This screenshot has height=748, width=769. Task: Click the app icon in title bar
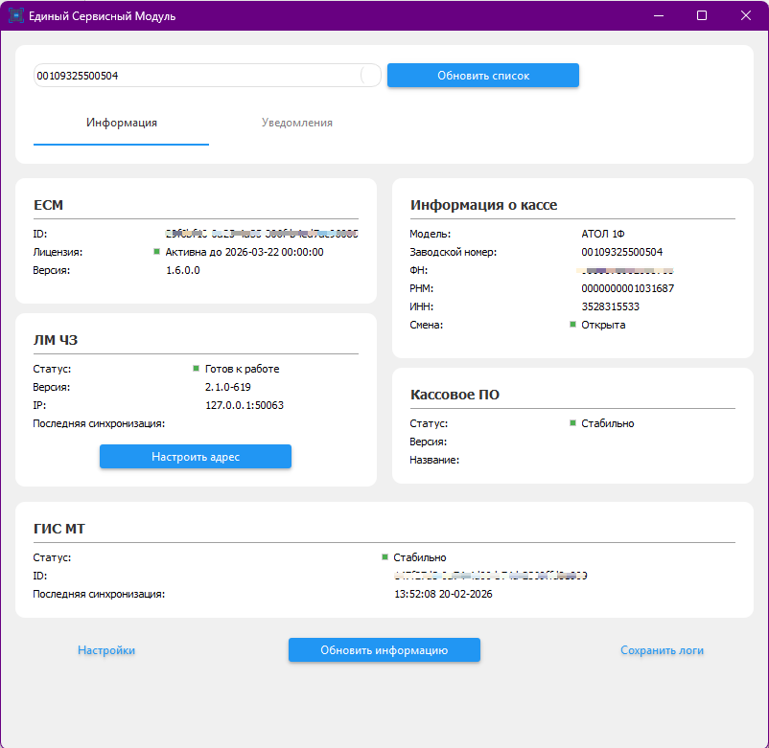[16, 16]
